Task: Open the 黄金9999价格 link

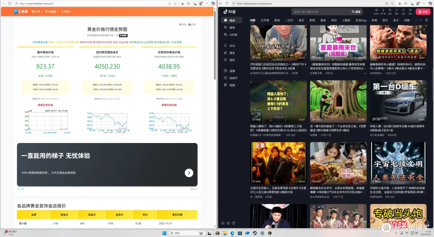Action: (88, 42)
